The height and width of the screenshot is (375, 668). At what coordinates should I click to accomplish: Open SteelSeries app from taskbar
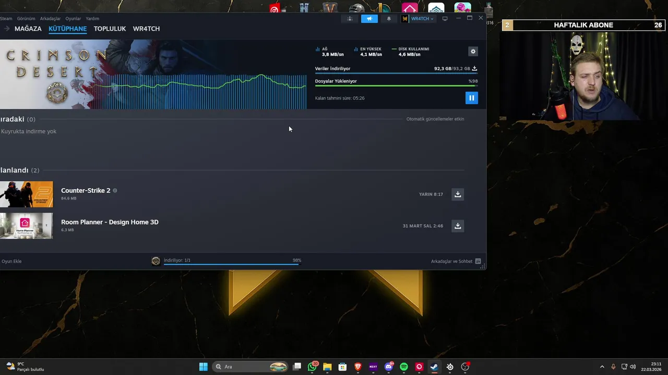[x=450, y=367]
